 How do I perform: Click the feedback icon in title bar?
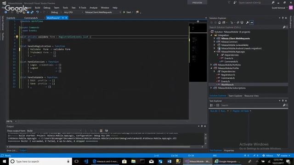pos(235,3)
